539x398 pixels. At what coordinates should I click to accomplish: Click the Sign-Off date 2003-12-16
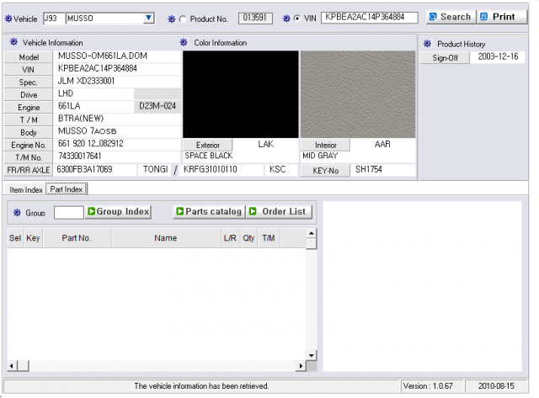click(498, 56)
